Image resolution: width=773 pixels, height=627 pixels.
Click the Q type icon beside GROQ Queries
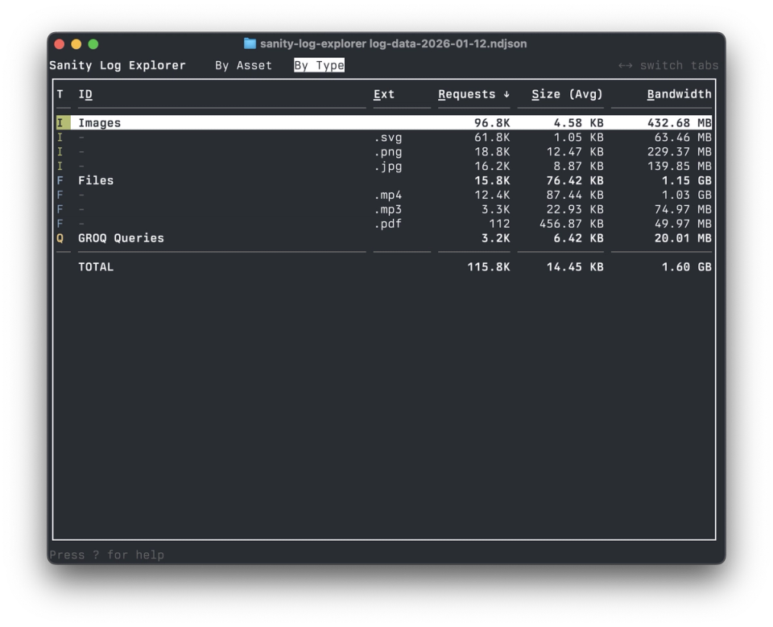tap(60, 238)
